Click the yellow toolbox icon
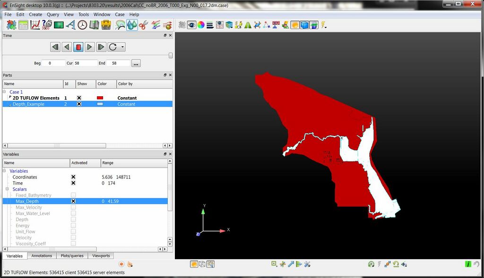Image resolution: width=484 pixels, height=278 pixels. 106,25
